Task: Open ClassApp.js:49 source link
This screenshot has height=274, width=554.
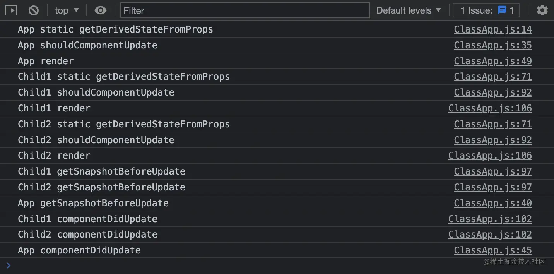Action: tap(493, 61)
